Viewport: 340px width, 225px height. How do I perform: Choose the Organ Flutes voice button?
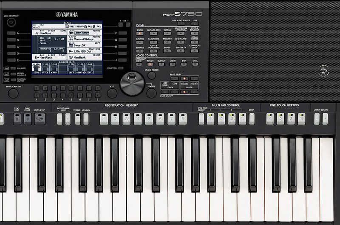point(195,42)
